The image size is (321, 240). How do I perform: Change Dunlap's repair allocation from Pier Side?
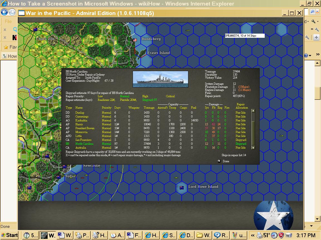(x=240, y=113)
